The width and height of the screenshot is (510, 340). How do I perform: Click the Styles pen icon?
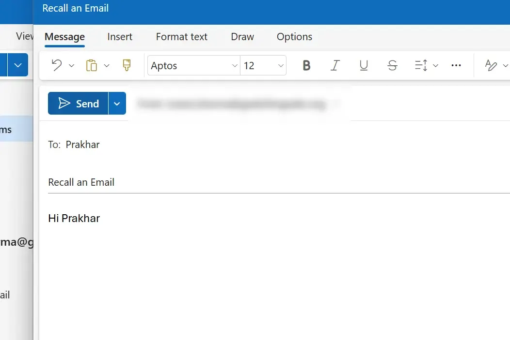[491, 65]
